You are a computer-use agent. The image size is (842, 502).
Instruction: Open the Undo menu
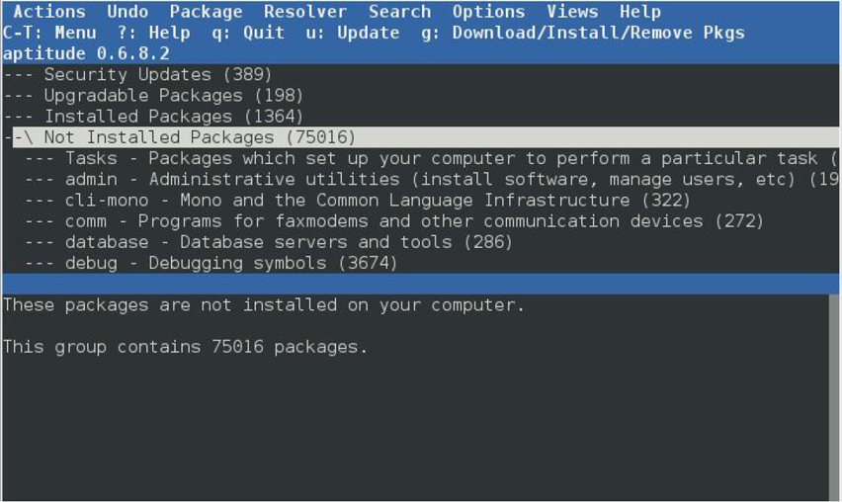(x=127, y=12)
